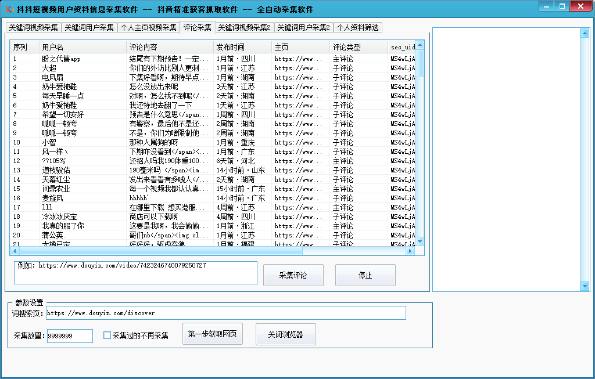Click the username 我真的服了你
The height and width of the screenshot is (379, 595).
point(63,226)
